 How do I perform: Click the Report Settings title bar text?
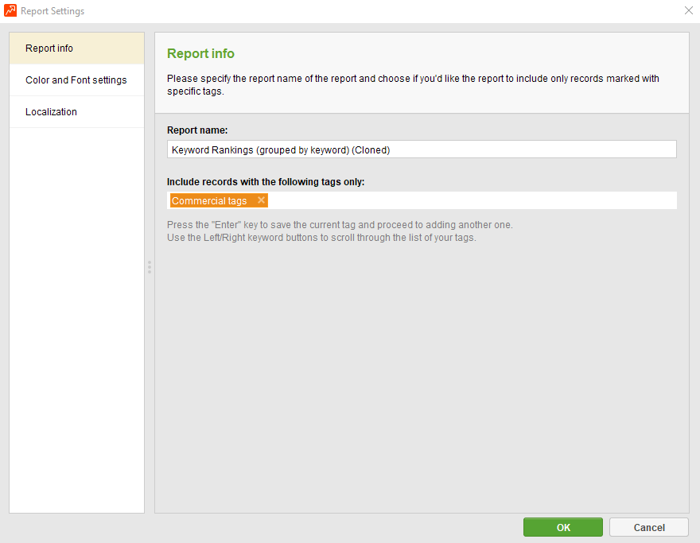[52, 11]
